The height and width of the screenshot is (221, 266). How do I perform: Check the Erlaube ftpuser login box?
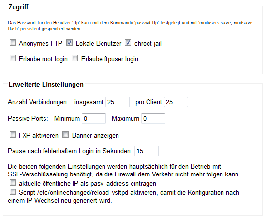75,58
